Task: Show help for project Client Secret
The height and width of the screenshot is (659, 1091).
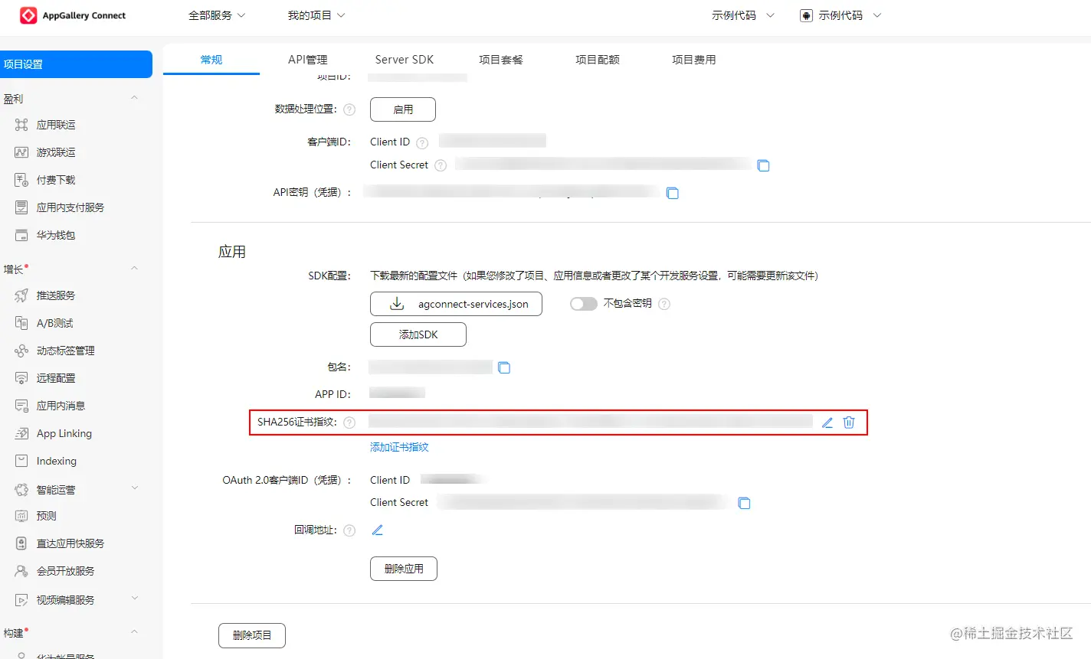Action: click(x=441, y=165)
